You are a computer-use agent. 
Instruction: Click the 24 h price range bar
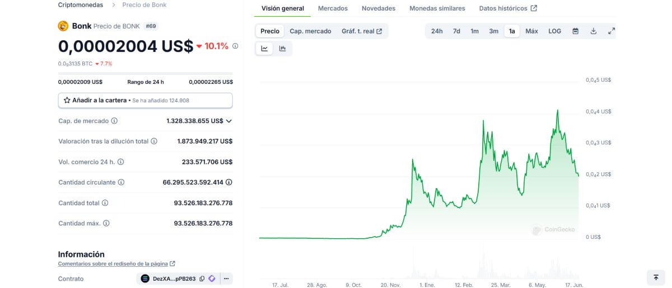point(145,73)
